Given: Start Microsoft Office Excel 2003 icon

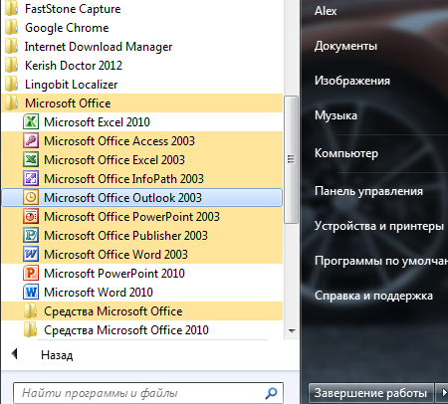Looking at the screenshot, I should pyautogui.click(x=31, y=160).
